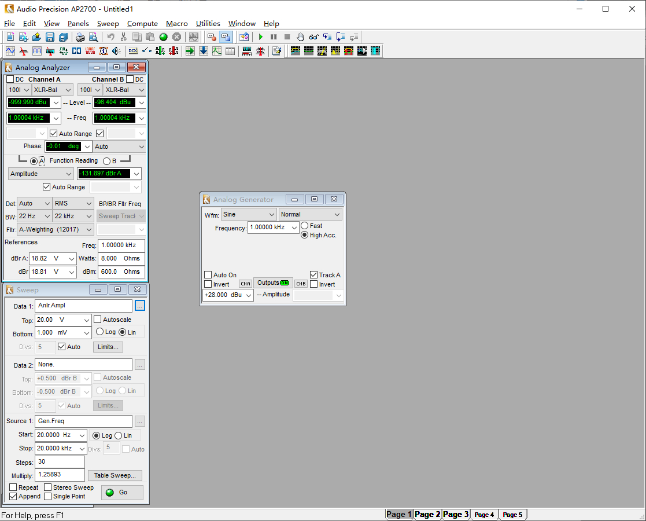
Task: Click the green Play arrow in toolbar
Action: click(x=261, y=37)
